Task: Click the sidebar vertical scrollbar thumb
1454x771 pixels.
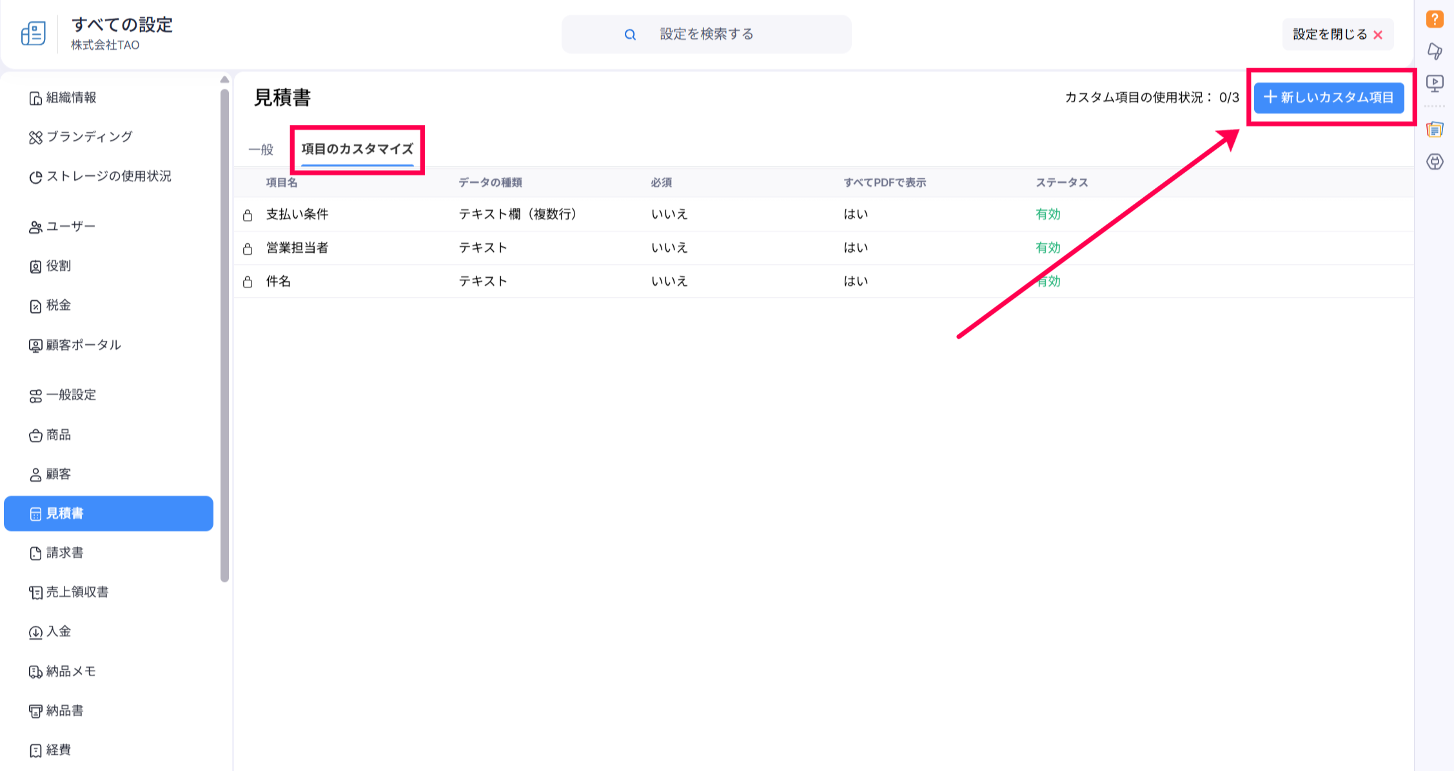Action: [224, 335]
